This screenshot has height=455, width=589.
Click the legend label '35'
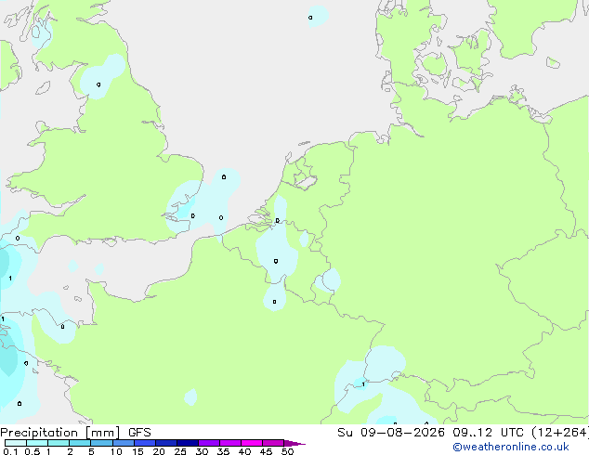pyautogui.click(x=223, y=451)
